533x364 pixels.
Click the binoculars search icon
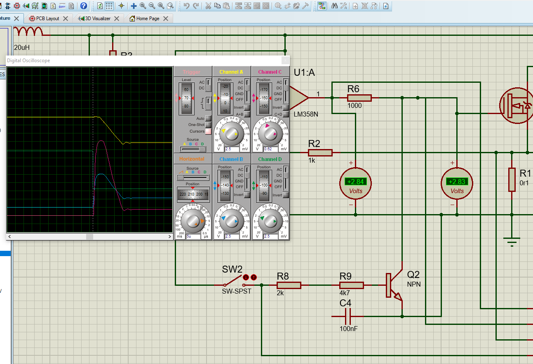(334, 6)
